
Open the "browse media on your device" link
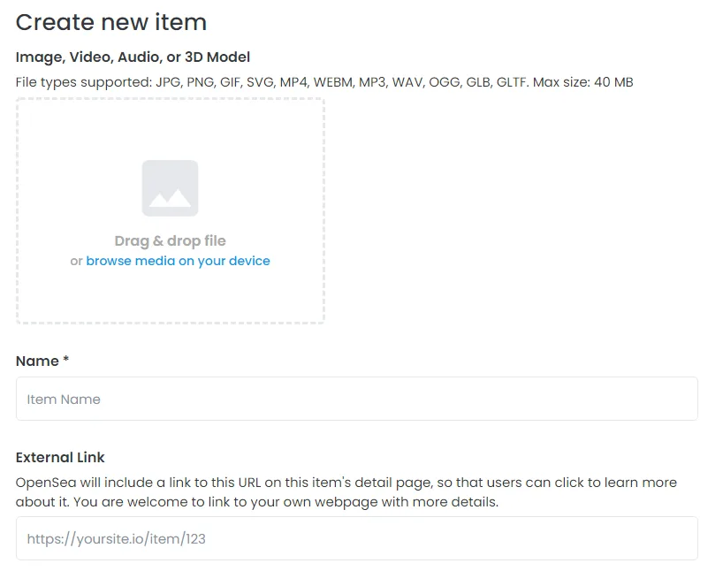pyautogui.click(x=178, y=262)
